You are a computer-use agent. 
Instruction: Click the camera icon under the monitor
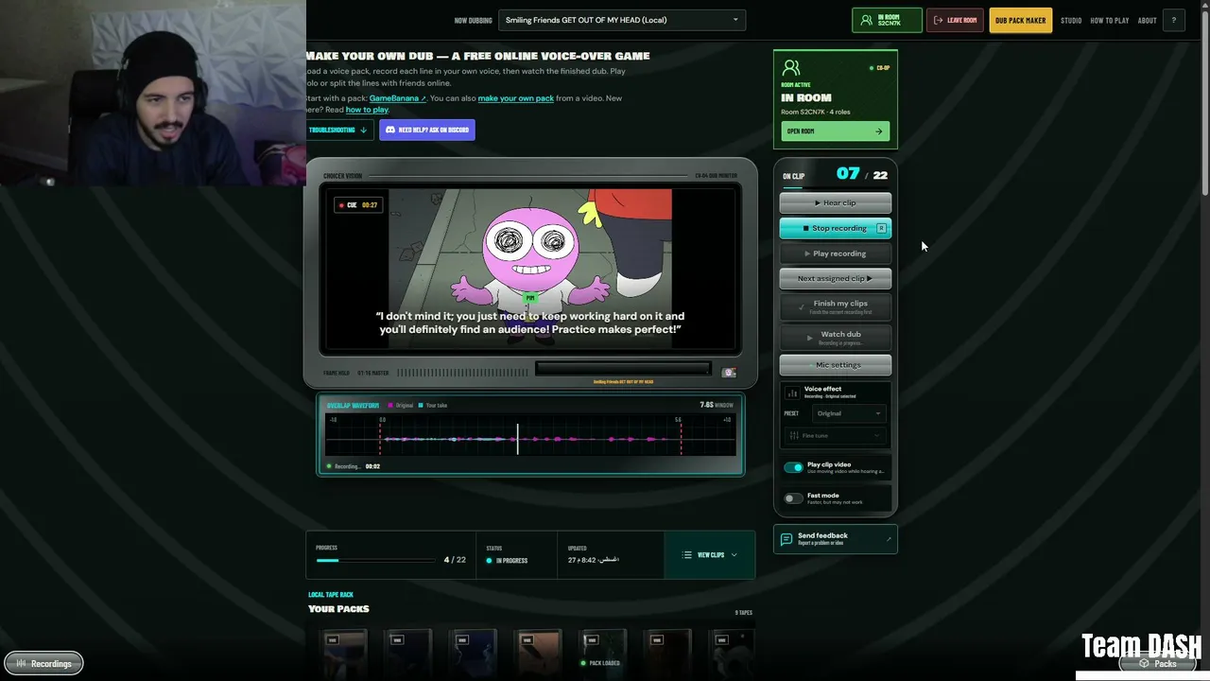(x=729, y=373)
